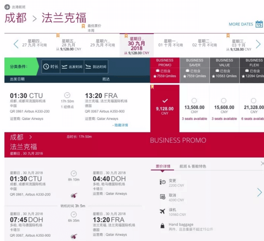Select the 15,608.00 CNY fare radio button
This screenshot has width=264, height=241.
tap(224, 101)
